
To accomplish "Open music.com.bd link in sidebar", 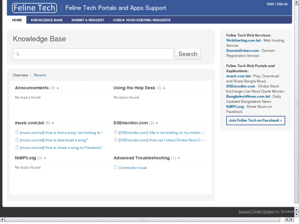I will click(x=238, y=76).
